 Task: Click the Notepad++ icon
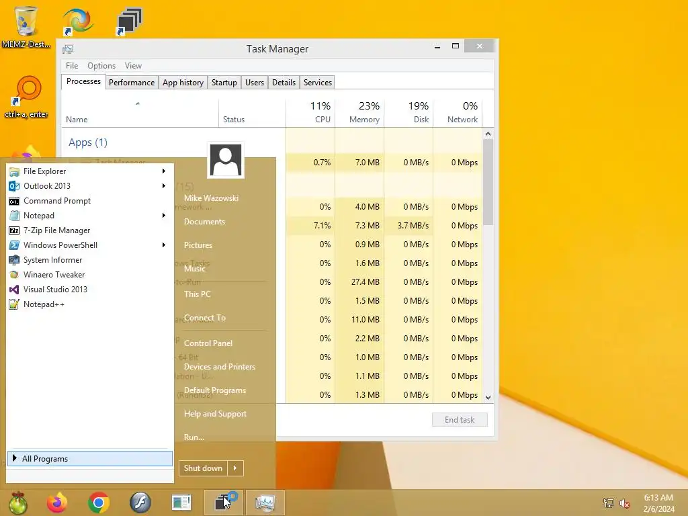(x=14, y=304)
